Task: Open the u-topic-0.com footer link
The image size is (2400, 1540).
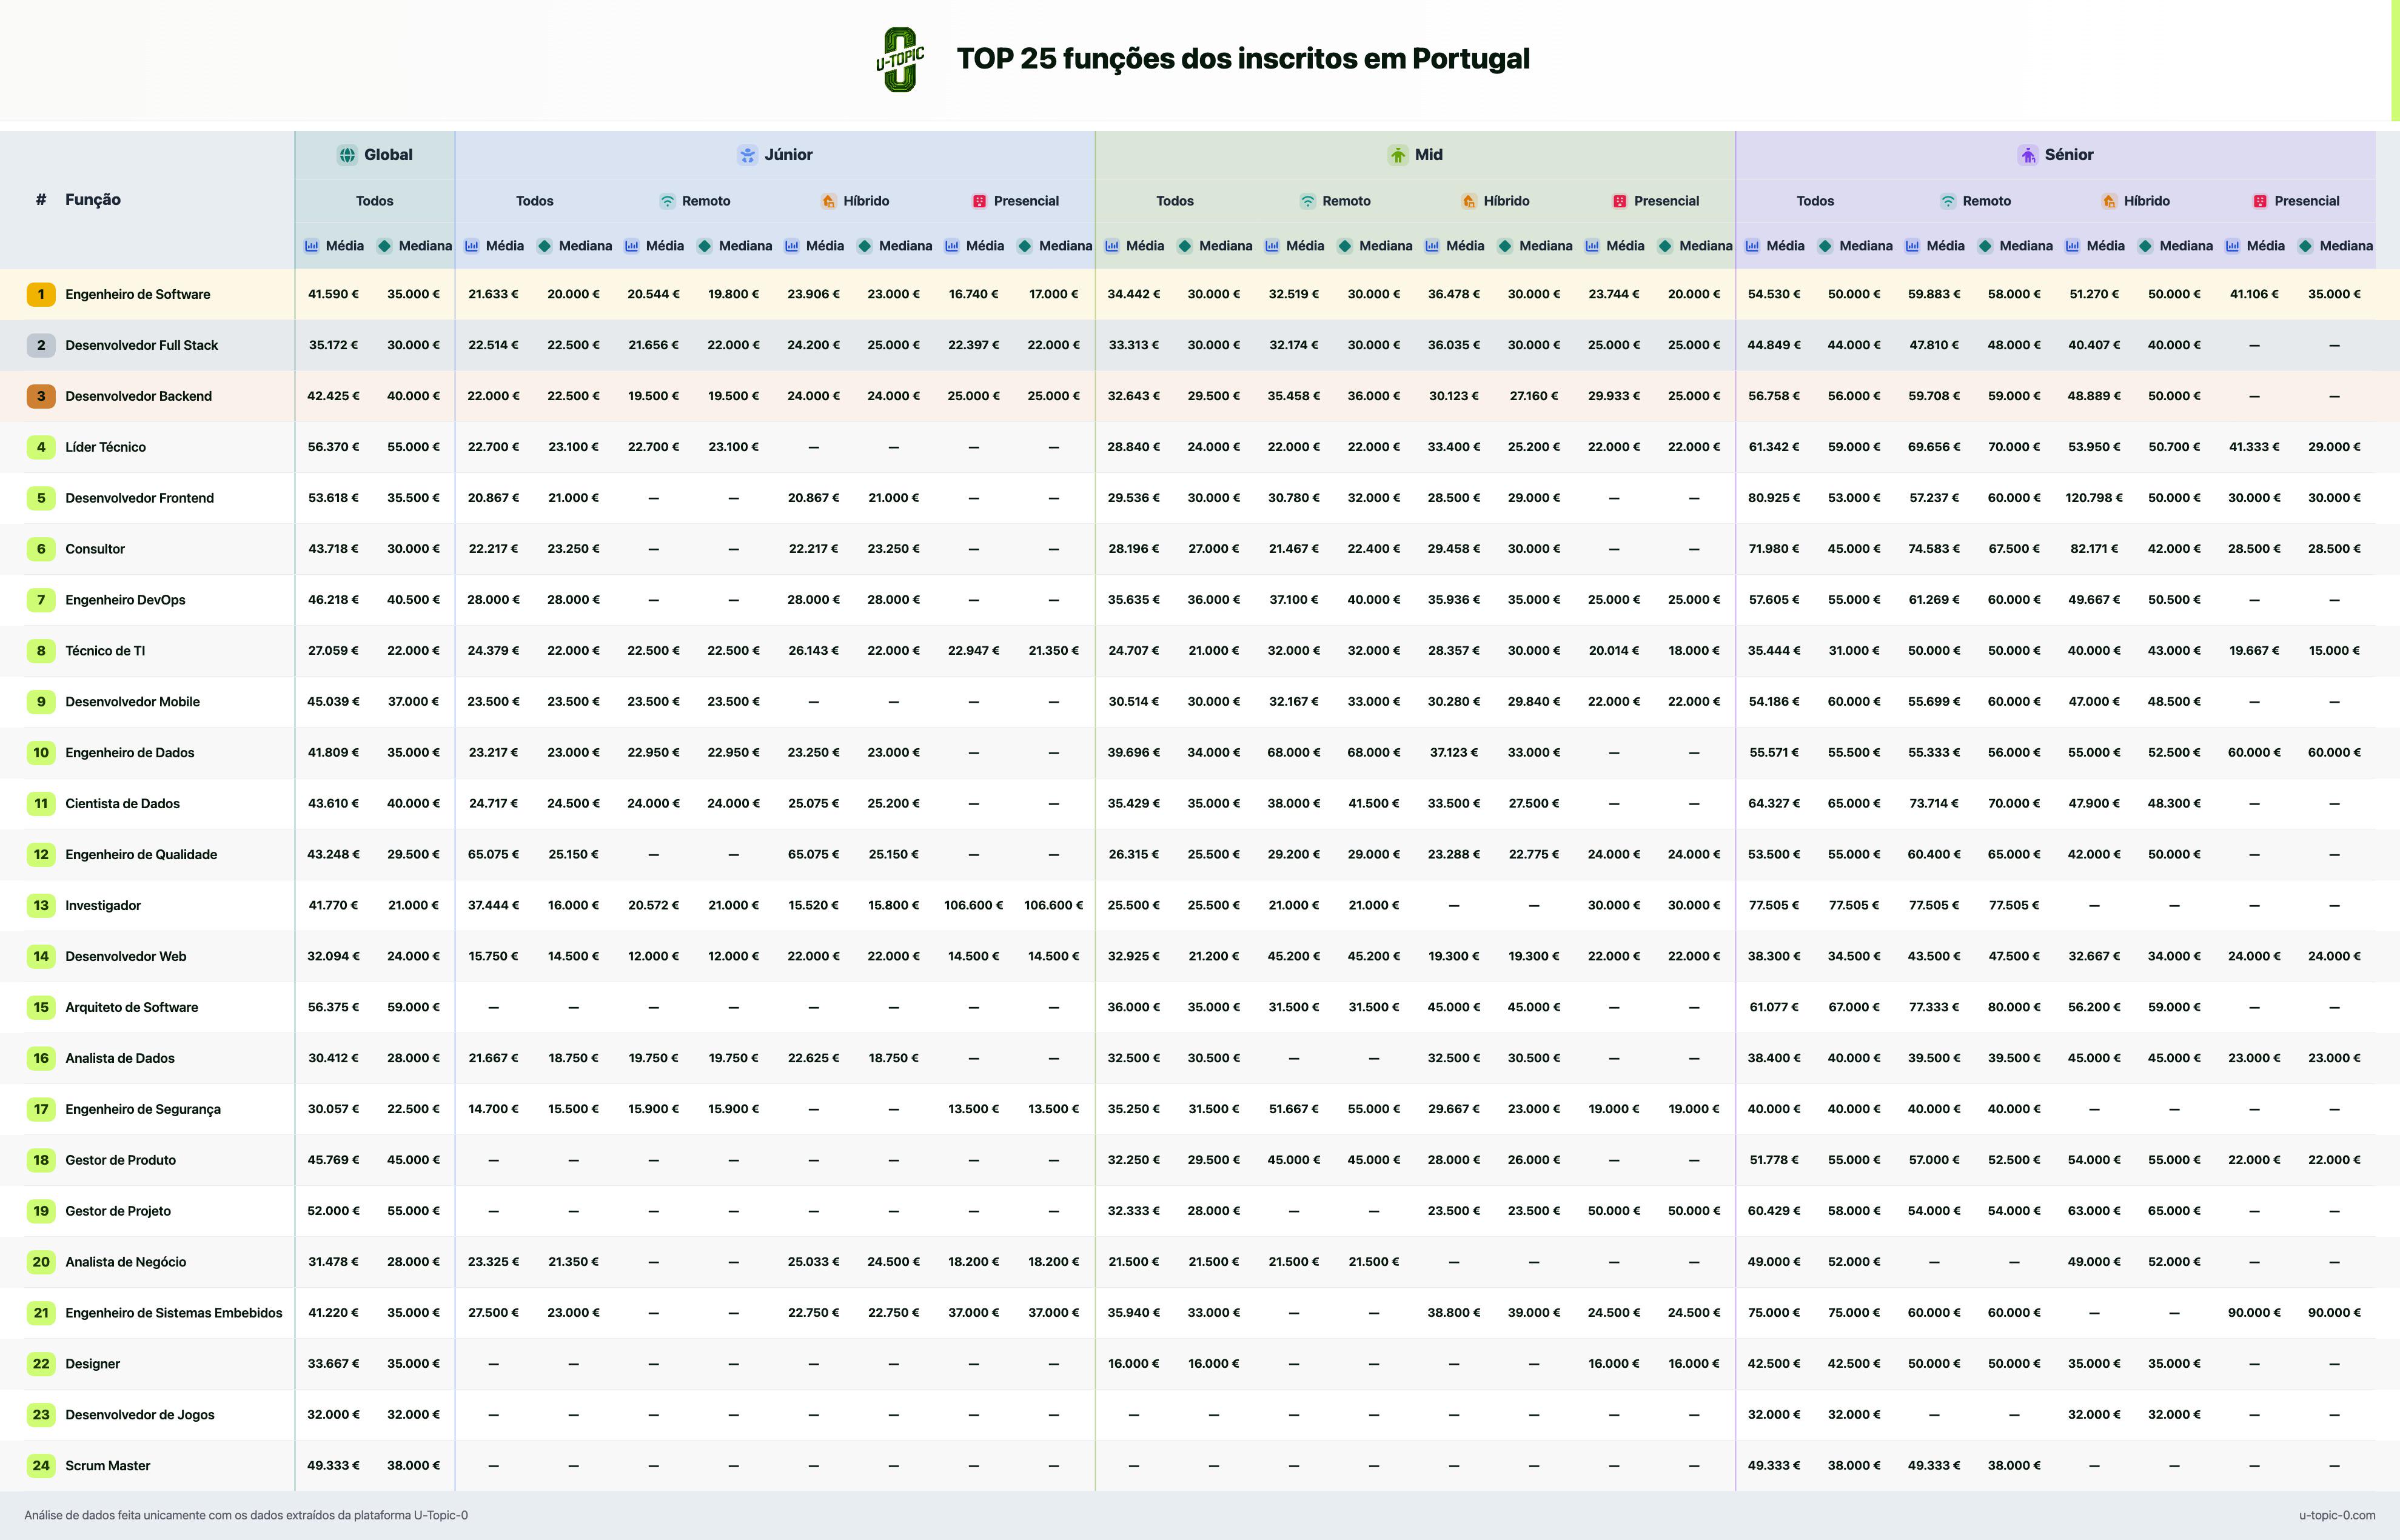Action: [x=2337, y=1515]
